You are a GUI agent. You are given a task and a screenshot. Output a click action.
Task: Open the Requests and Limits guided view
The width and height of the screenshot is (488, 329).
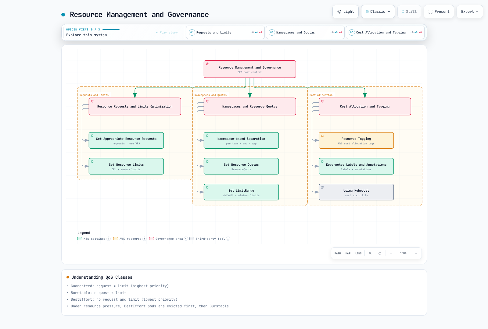pos(225,32)
